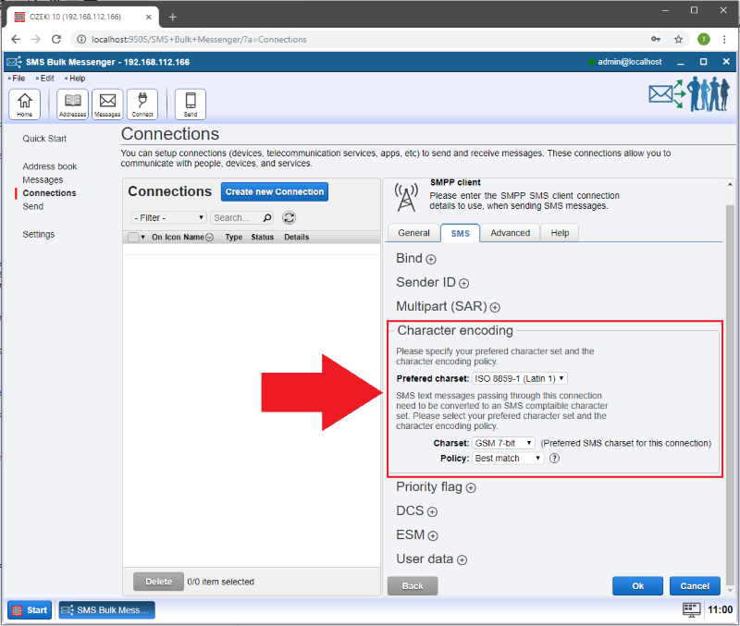Switch to the Advanced tab

(x=510, y=233)
